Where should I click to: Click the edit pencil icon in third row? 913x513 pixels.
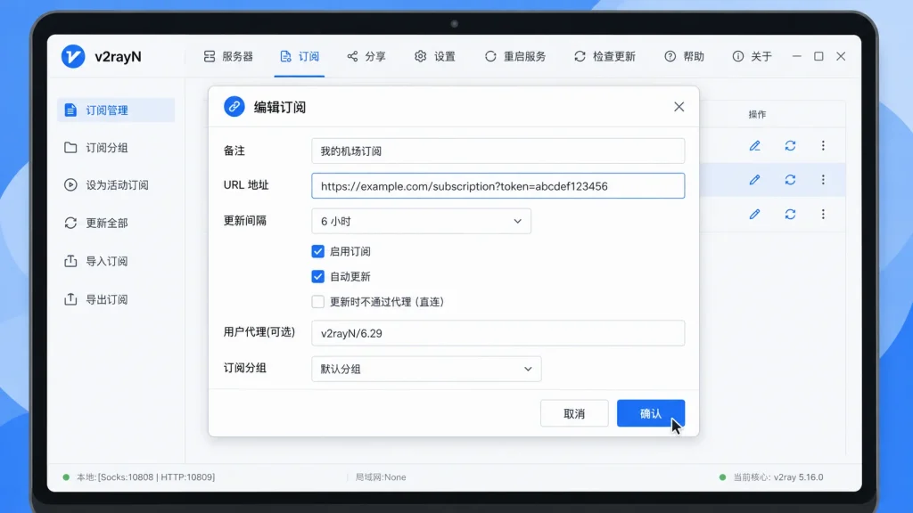pos(754,214)
